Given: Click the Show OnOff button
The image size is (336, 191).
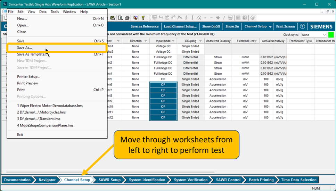Looking at the screenshot, I should (211, 27).
